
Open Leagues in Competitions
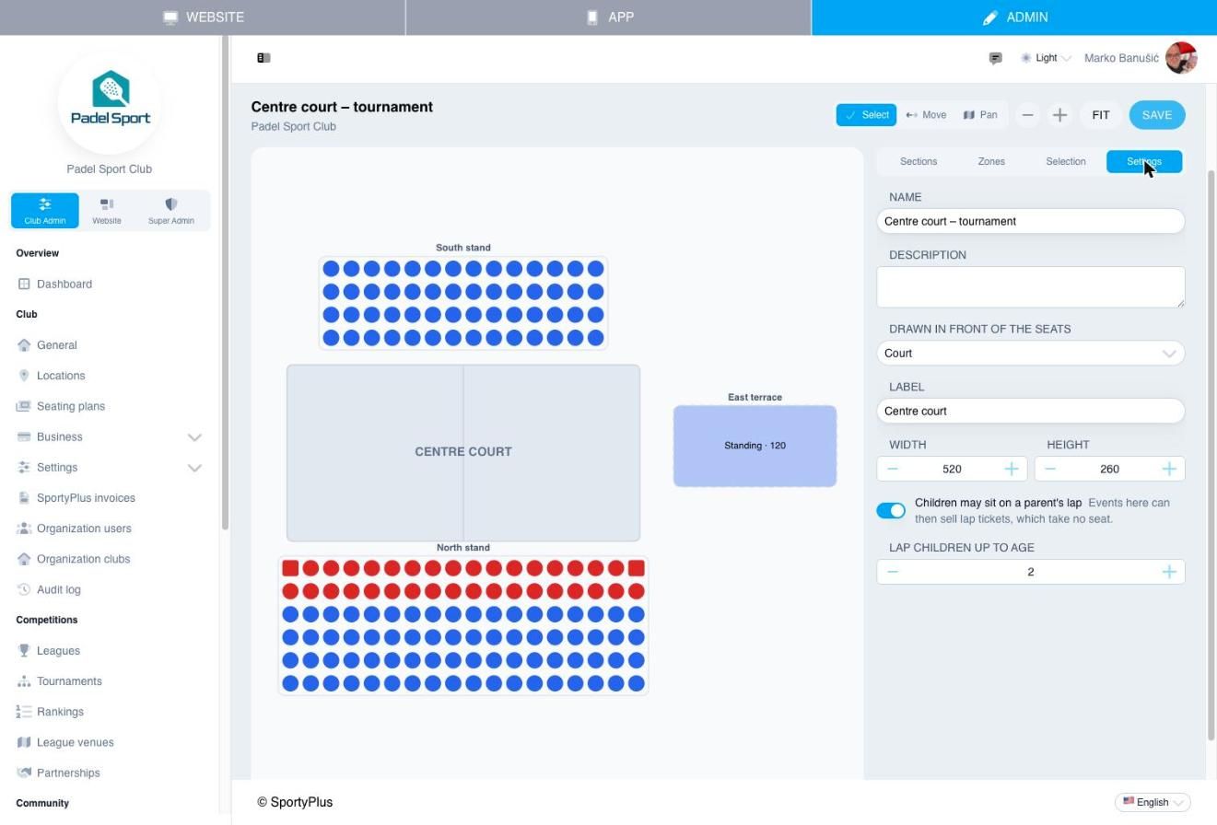pyautogui.click(x=58, y=651)
